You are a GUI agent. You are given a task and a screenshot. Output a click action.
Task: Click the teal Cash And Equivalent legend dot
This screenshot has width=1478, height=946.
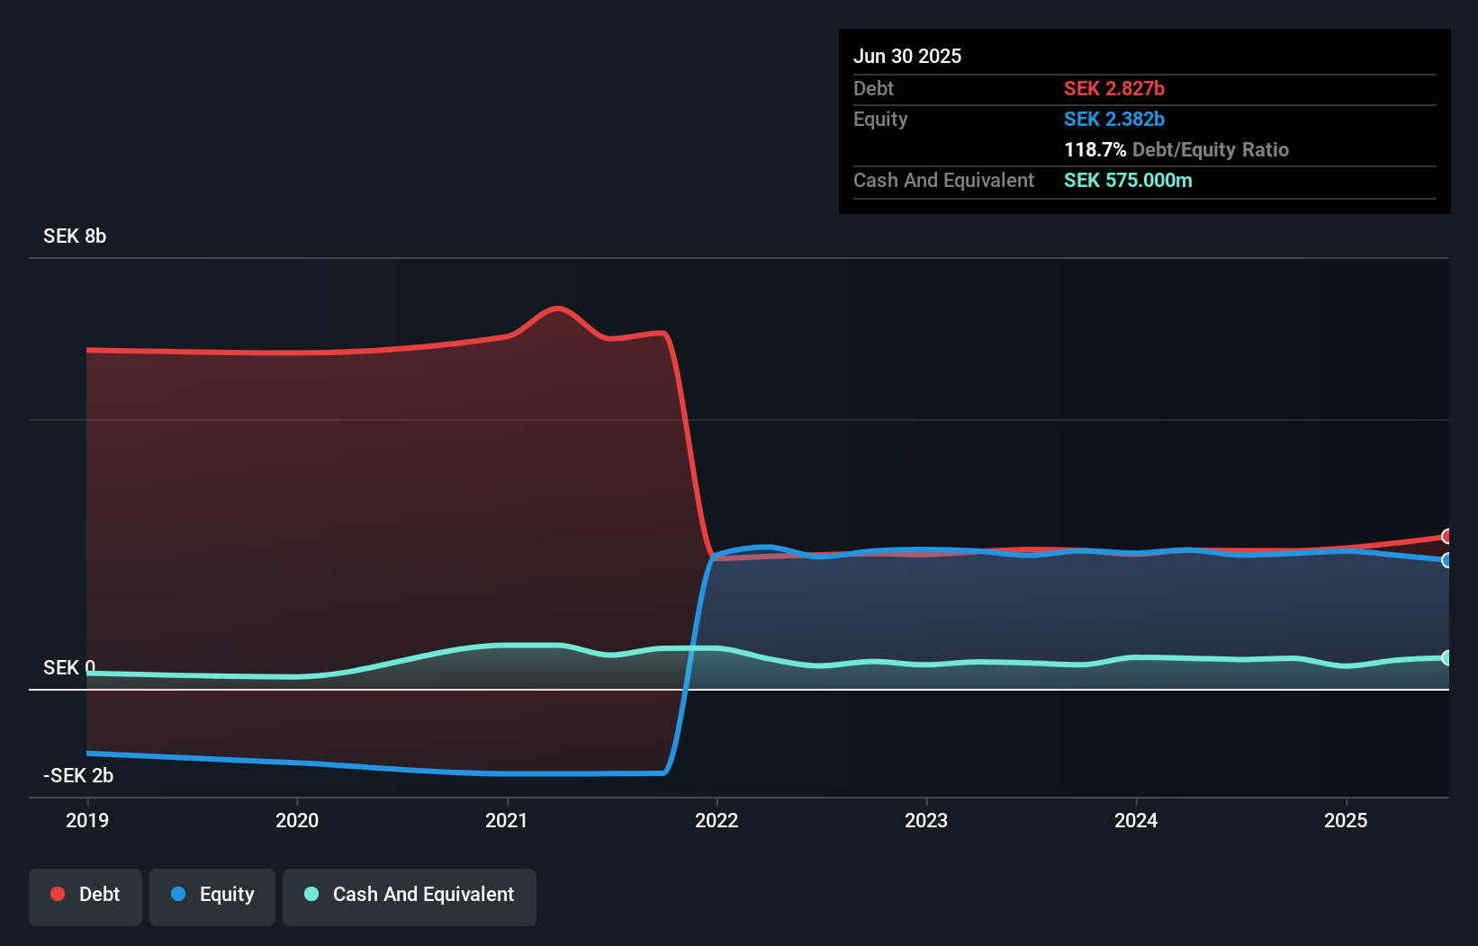click(x=311, y=894)
